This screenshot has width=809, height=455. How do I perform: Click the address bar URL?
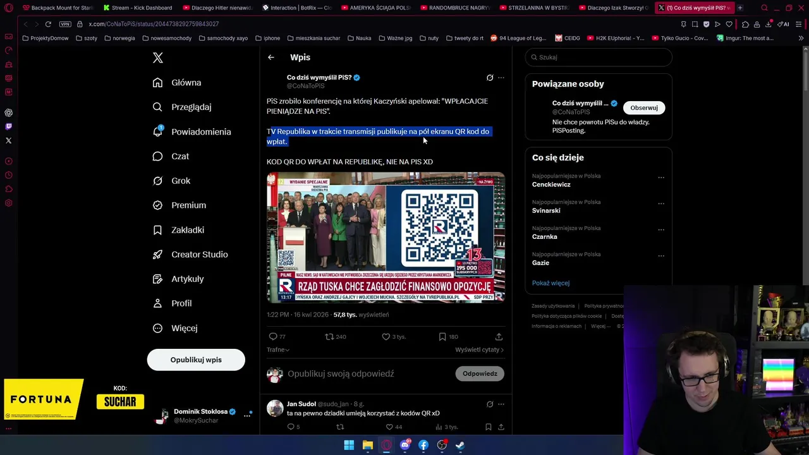[x=154, y=24]
